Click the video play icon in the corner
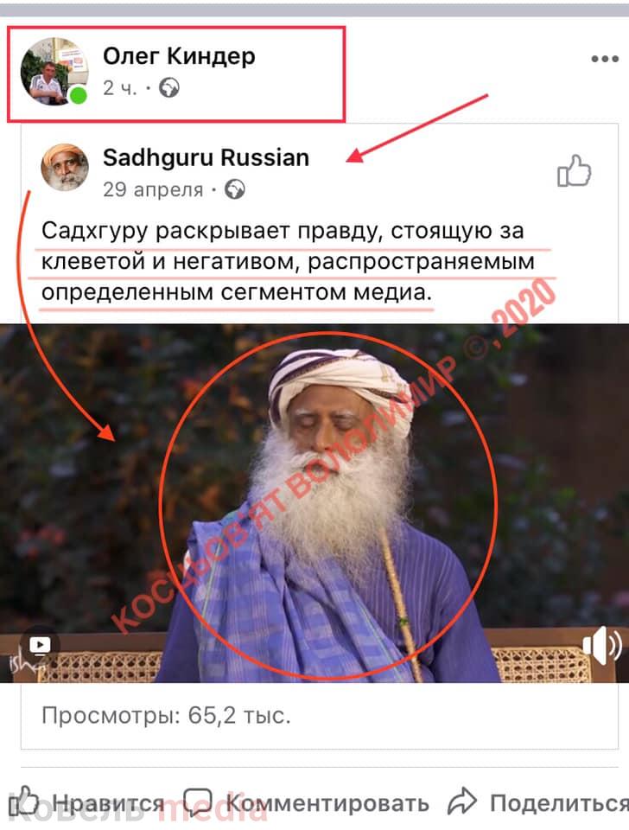629x830 pixels. pyautogui.click(x=40, y=645)
